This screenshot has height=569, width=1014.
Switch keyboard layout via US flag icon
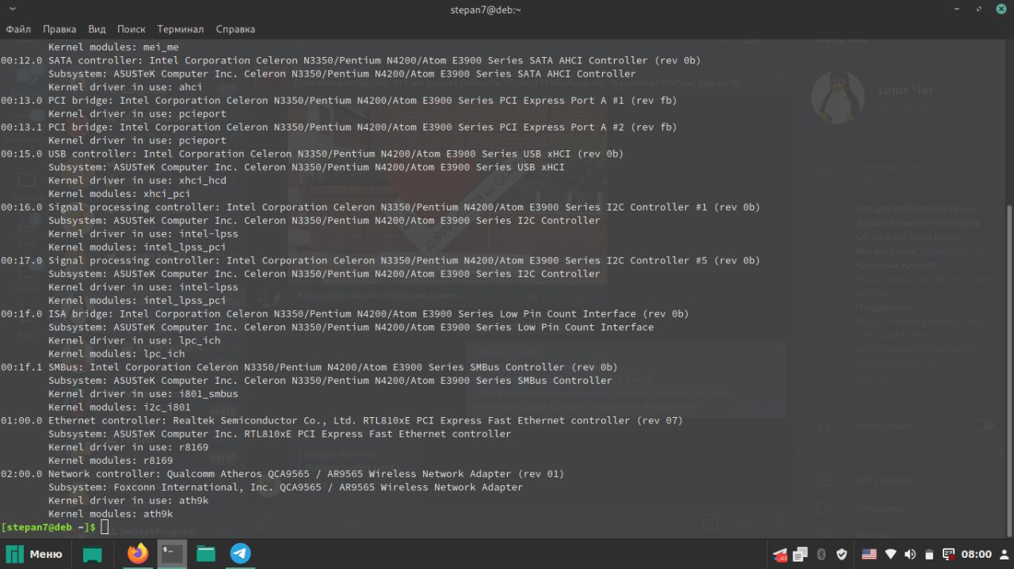click(868, 554)
